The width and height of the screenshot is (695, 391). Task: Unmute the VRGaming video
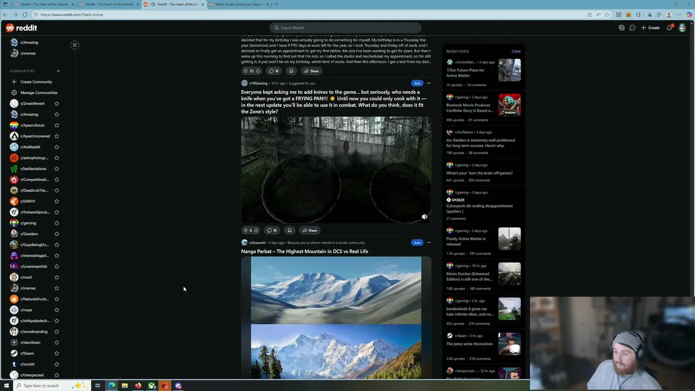[x=425, y=217]
